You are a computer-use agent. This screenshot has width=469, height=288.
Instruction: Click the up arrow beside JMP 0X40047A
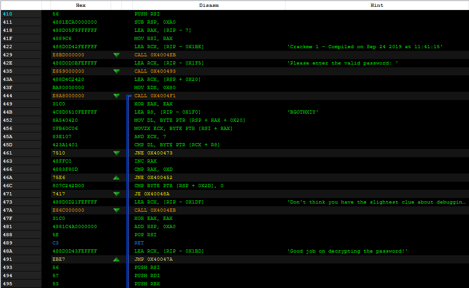tap(116, 259)
